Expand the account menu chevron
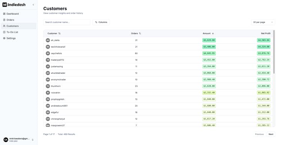This screenshot has width=281, height=145. point(33,140)
